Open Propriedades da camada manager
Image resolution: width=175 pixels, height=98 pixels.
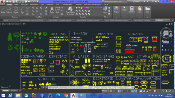pyautogui.click(x=70, y=11)
